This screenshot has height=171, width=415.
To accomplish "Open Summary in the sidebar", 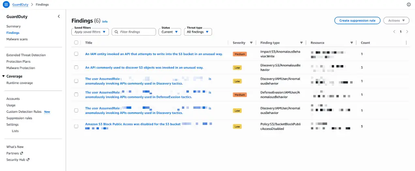I will point(13,26).
